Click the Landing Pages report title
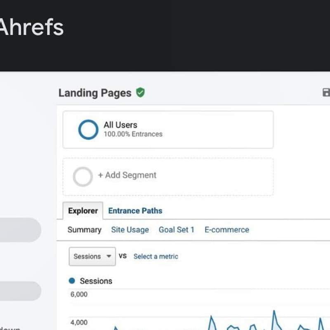330x330 pixels. [x=95, y=93]
